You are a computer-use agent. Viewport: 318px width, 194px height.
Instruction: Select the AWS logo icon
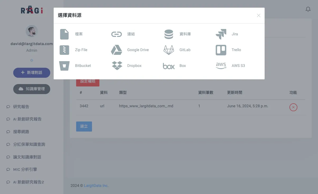point(221,66)
